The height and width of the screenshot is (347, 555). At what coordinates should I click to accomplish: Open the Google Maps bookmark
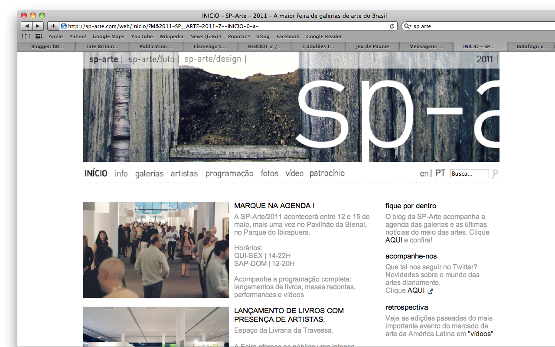pyautogui.click(x=108, y=36)
